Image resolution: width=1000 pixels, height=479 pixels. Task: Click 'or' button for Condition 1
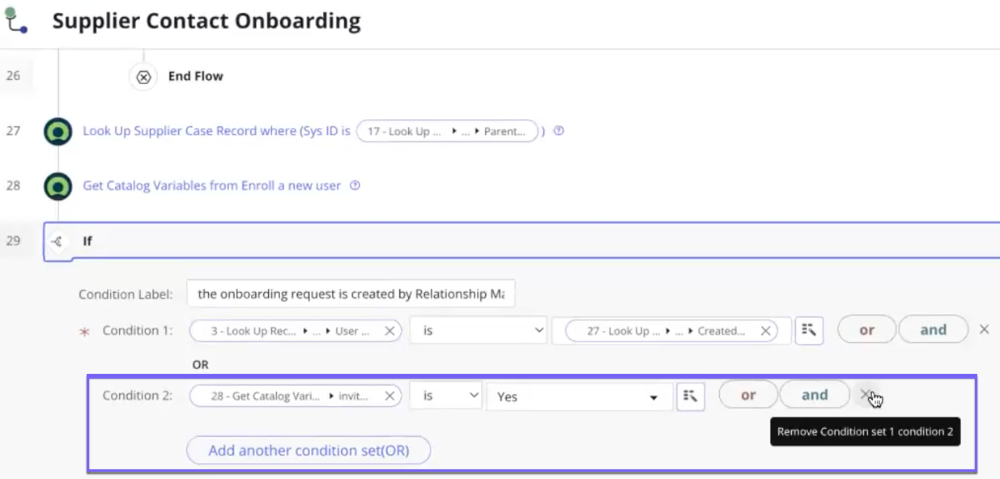click(x=867, y=329)
